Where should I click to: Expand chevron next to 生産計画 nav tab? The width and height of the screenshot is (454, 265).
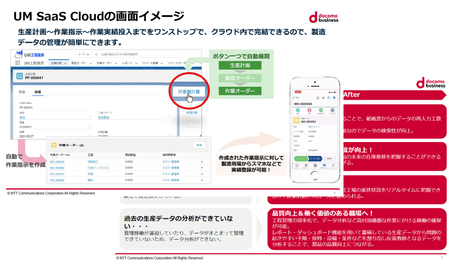point(65,63)
